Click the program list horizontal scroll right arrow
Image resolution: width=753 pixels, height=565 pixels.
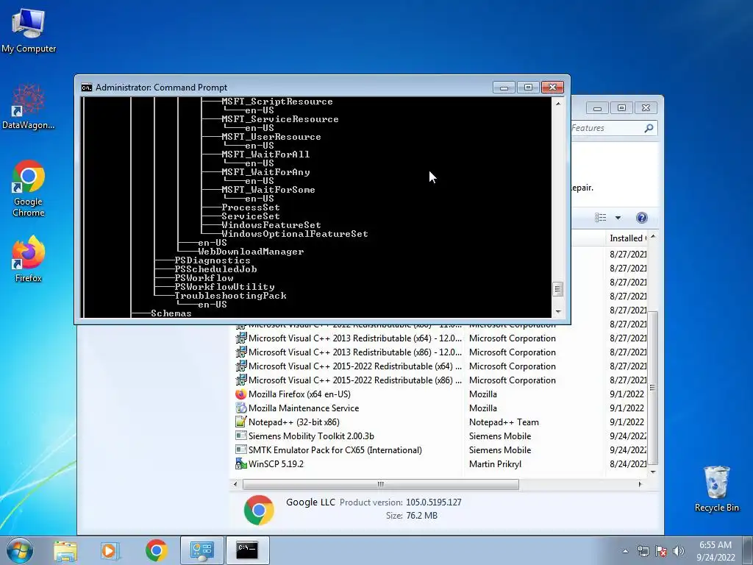pyautogui.click(x=640, y=484)
